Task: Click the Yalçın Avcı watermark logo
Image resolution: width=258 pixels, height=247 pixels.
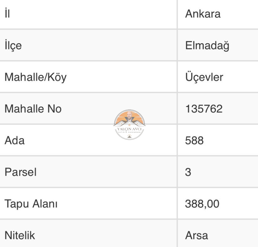Action: tap(129, 125)
